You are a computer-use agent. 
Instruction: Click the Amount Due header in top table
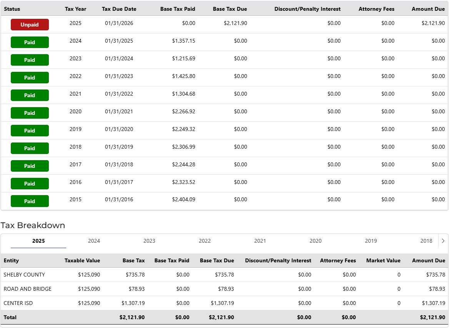428,9
